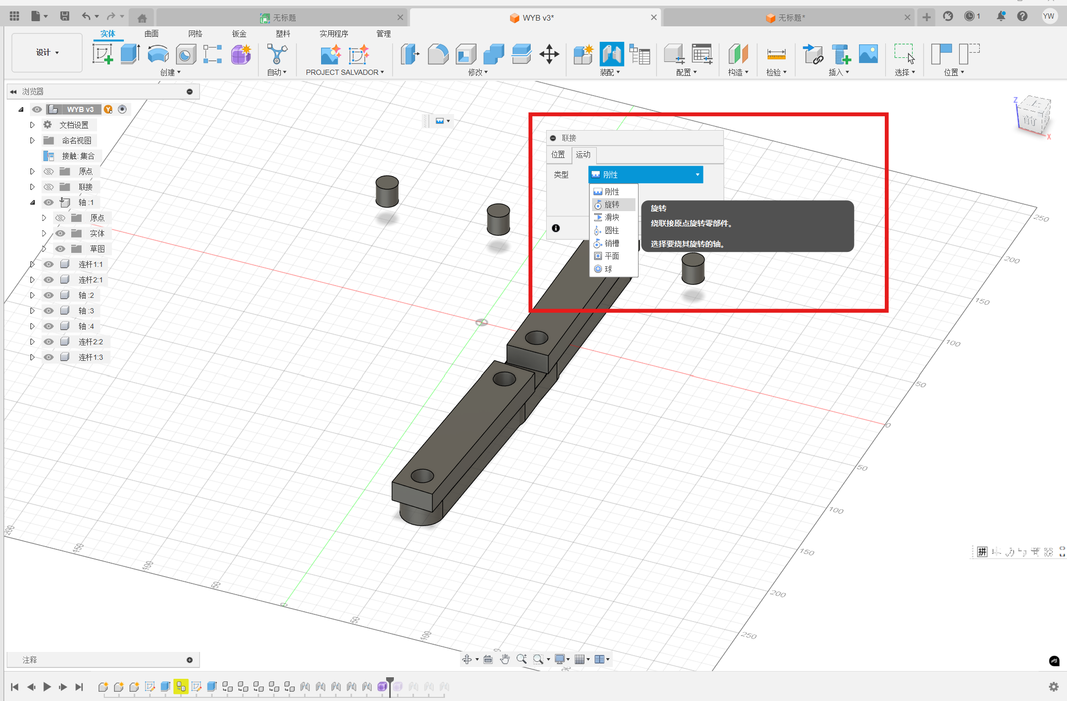Open the Help question mark icon
1067x701 pixels.
pyautogui.click(x=1022, y=17)
